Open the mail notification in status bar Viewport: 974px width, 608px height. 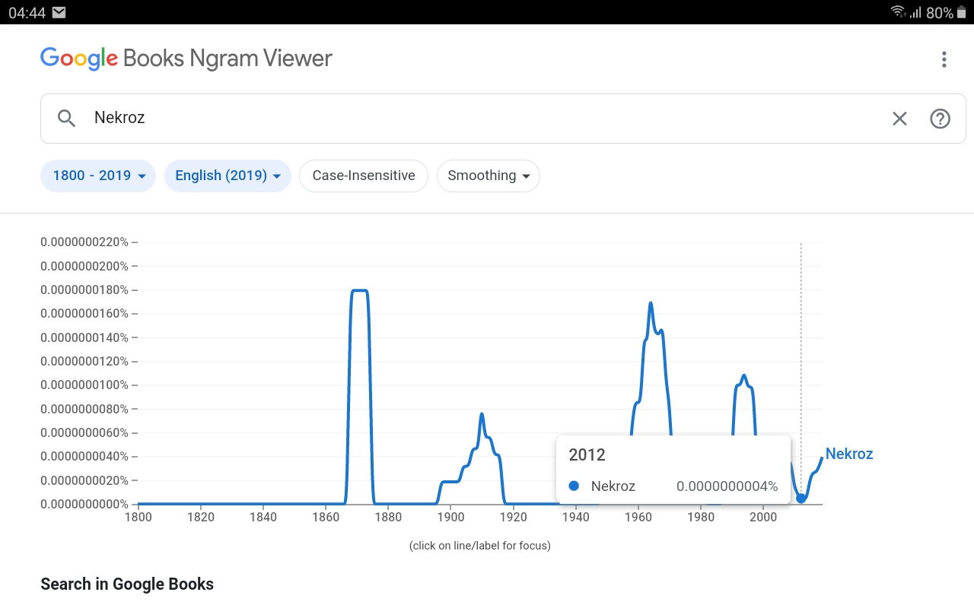click(x=59, y=12)
